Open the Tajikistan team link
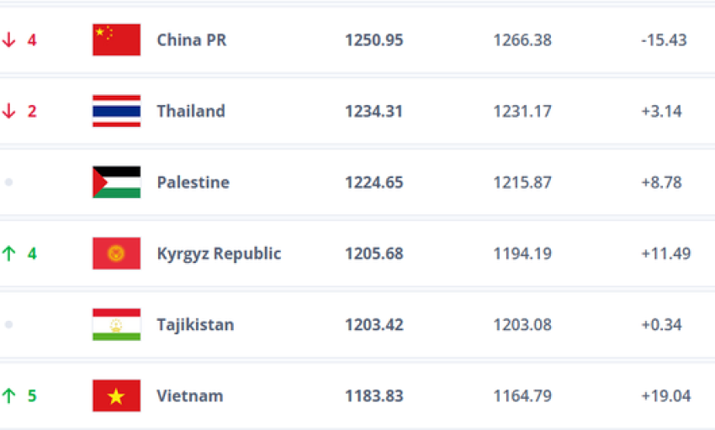The width and height of the screenshot is (715, 430). [x=196, y=325]
